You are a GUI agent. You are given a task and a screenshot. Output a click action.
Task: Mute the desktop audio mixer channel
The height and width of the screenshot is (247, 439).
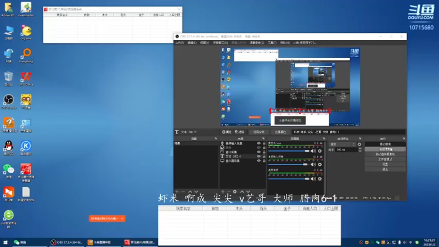[313, 179]
